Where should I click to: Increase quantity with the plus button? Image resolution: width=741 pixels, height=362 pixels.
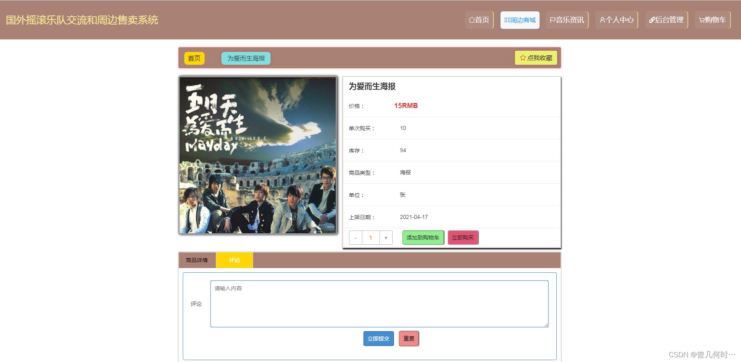pos(386,238)
